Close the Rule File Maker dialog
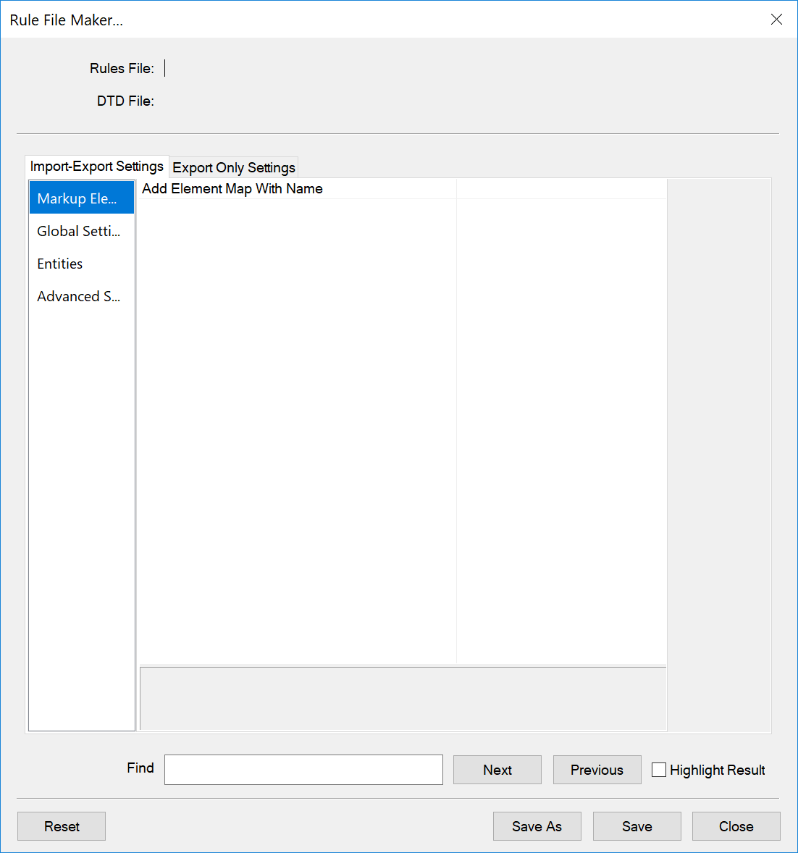The height and width of the screenshot is (853, 798). click(x=776, y=19)
